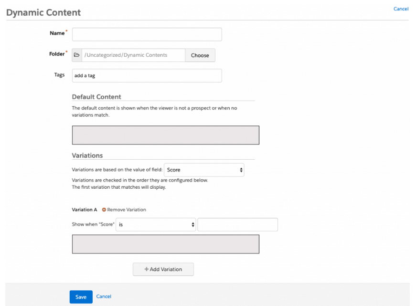Expand the "is" operator dropdown
The height and width of the screenshot is (306, 417).
coord(156,224)
